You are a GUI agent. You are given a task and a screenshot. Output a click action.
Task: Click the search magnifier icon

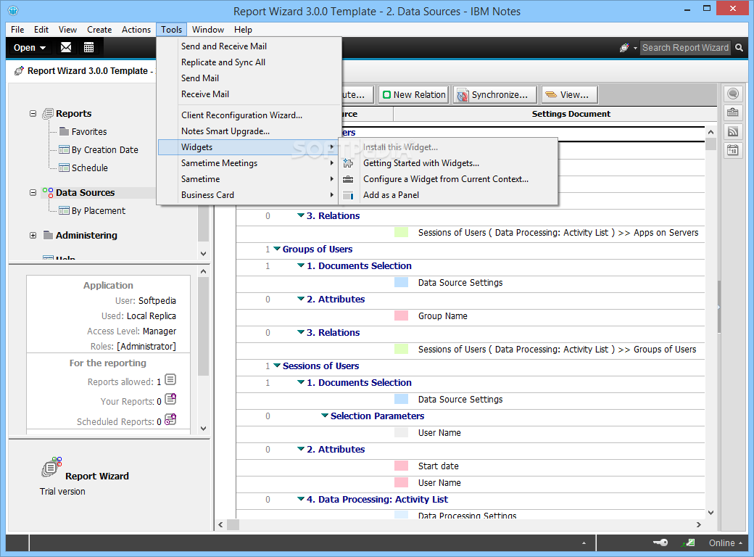739,48
